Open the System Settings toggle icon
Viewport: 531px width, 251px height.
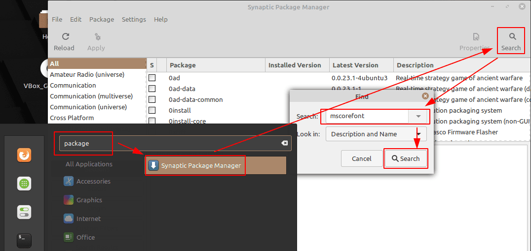(24, 212)
